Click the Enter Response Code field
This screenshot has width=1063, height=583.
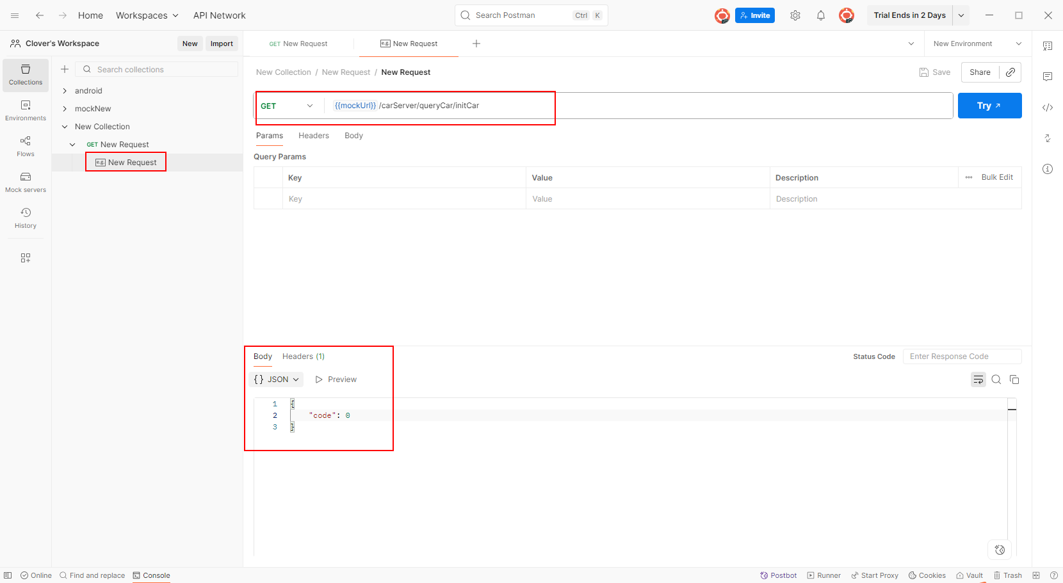[x=962, y=356]
